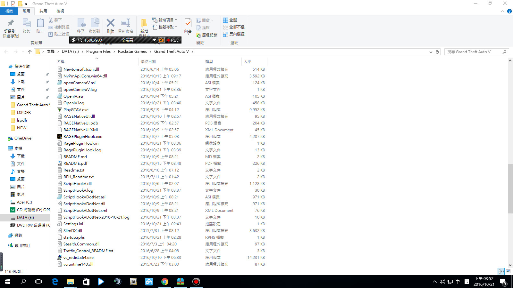
Task: Click the 貼上 paste icon
Action: (40, 23)
